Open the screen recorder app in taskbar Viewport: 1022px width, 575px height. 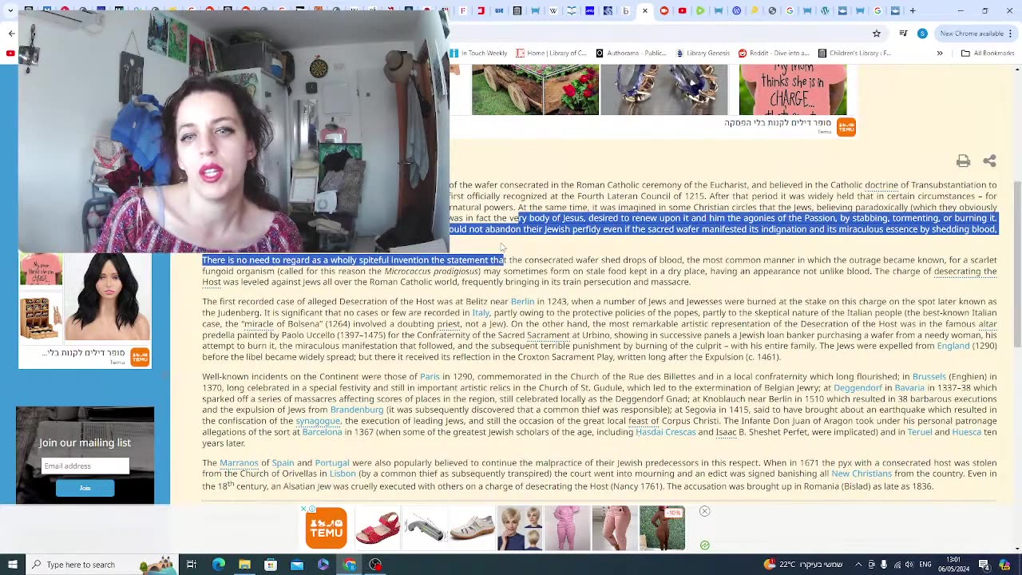tap(376, 565)
